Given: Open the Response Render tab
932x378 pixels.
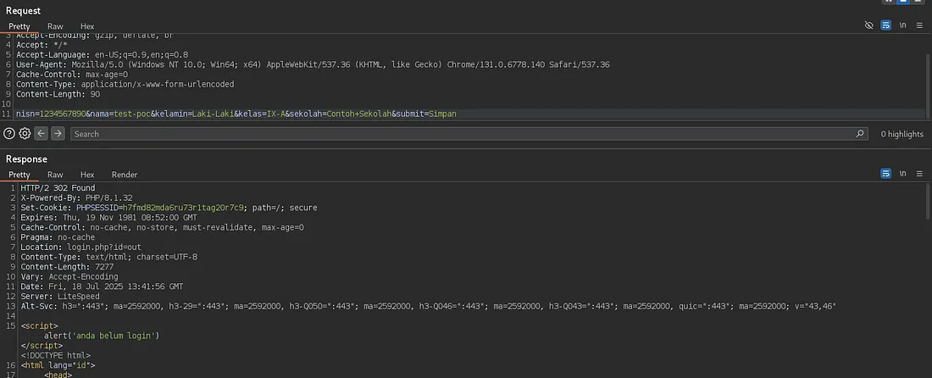Looking at the screenshot, I should 125,174.
